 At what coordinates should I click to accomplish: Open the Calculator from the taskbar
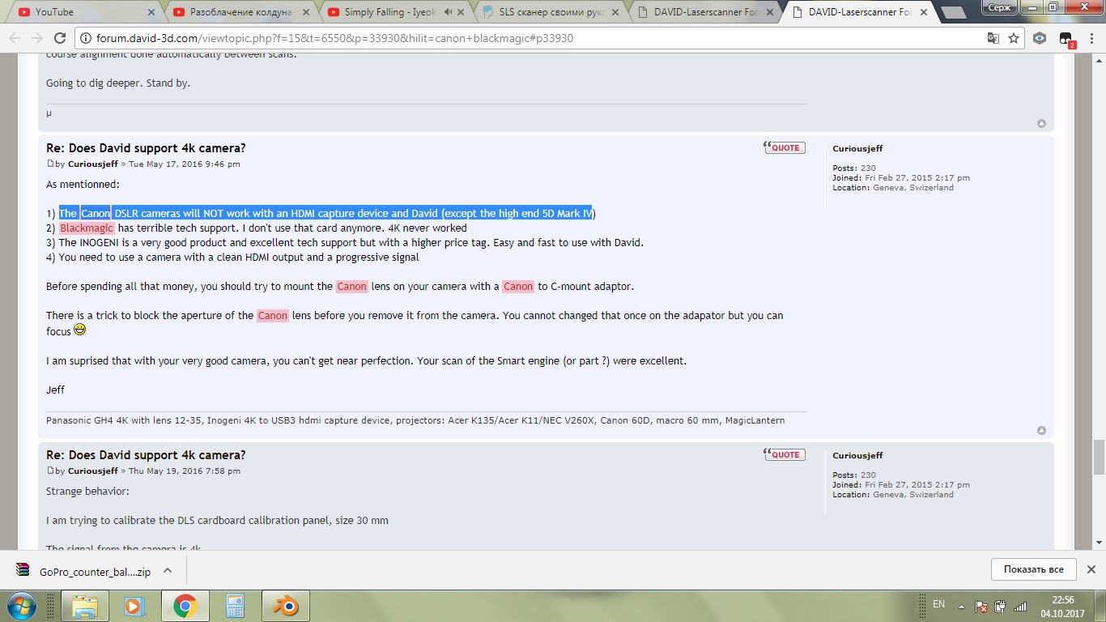tap(235, 606)
